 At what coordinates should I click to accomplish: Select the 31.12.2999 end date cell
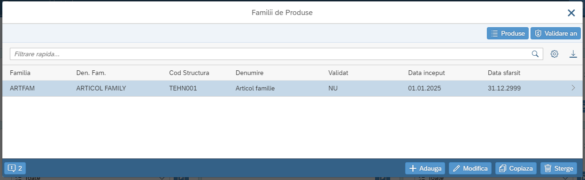coord(504,88)
